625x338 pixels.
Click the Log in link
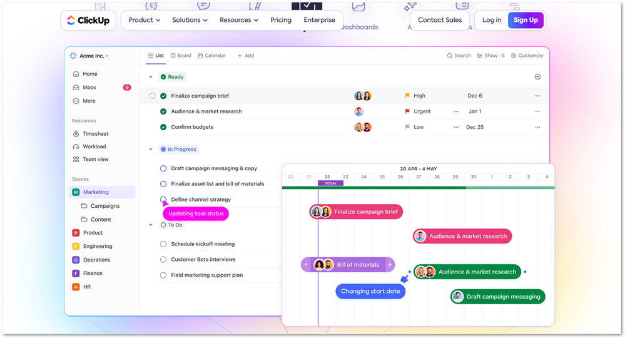point(492,20)
